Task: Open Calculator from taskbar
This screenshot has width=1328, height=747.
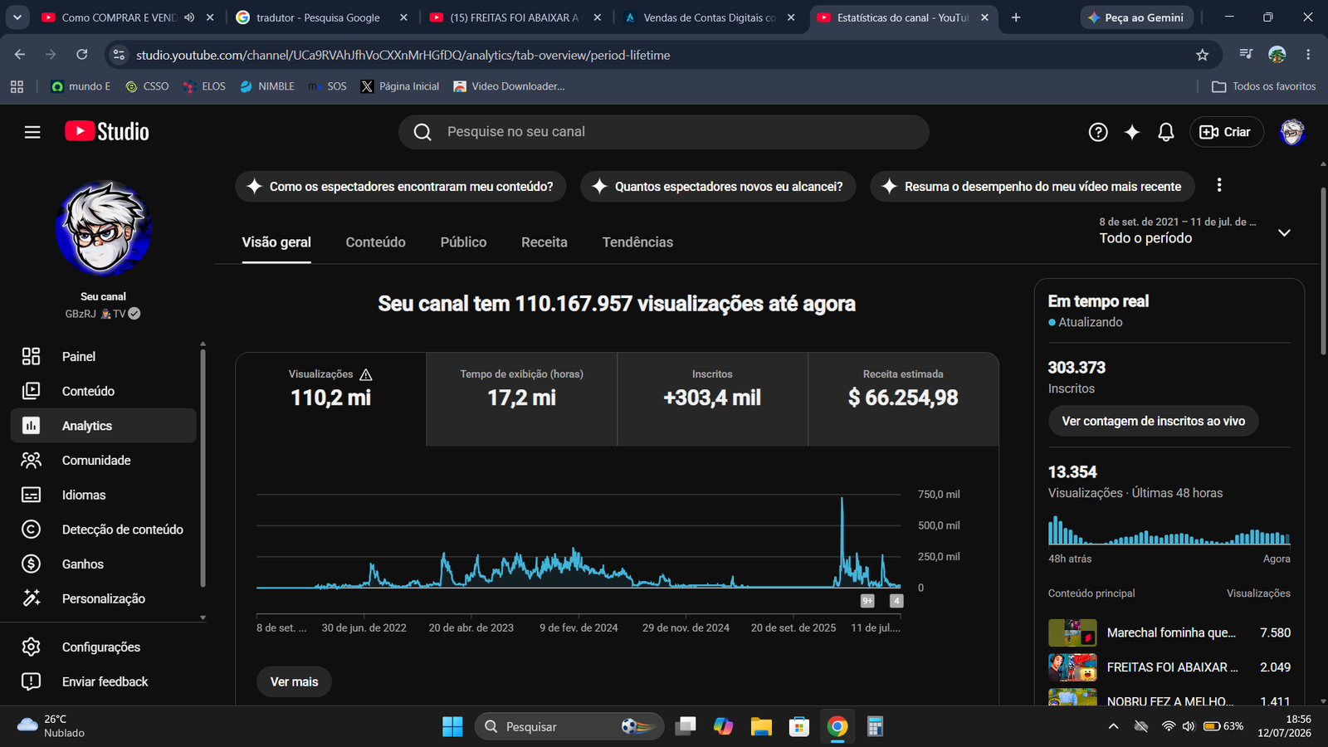Action: (875, 727)
